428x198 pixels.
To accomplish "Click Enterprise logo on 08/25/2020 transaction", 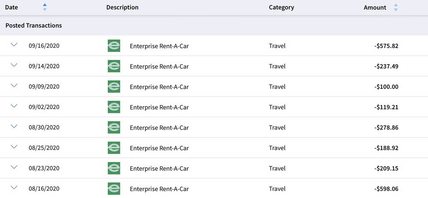I will (x=114, y=148).
